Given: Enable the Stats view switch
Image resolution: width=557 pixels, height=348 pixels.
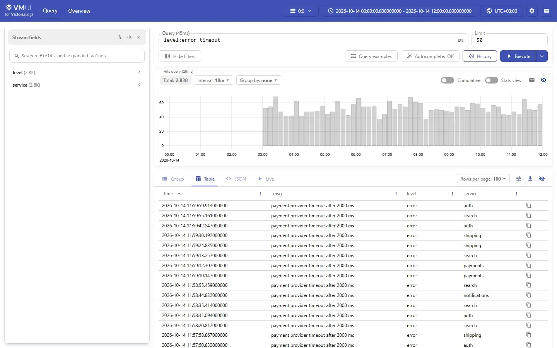Looking at the screenshot, I should tap(492, 80).
